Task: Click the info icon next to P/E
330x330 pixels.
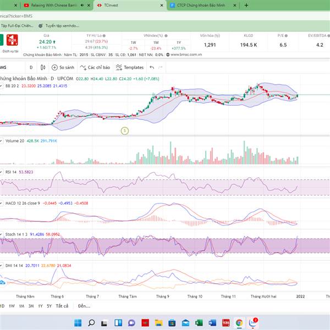Action: pyautogui.click(x=286, y=36)
